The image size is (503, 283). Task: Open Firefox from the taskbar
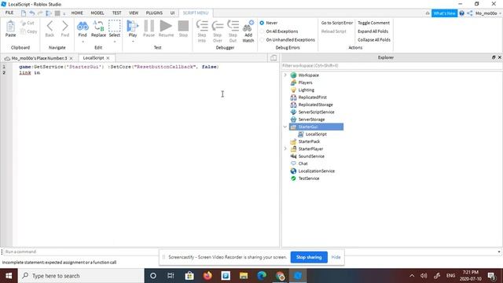pyautogui.click(x=207, y=276)
